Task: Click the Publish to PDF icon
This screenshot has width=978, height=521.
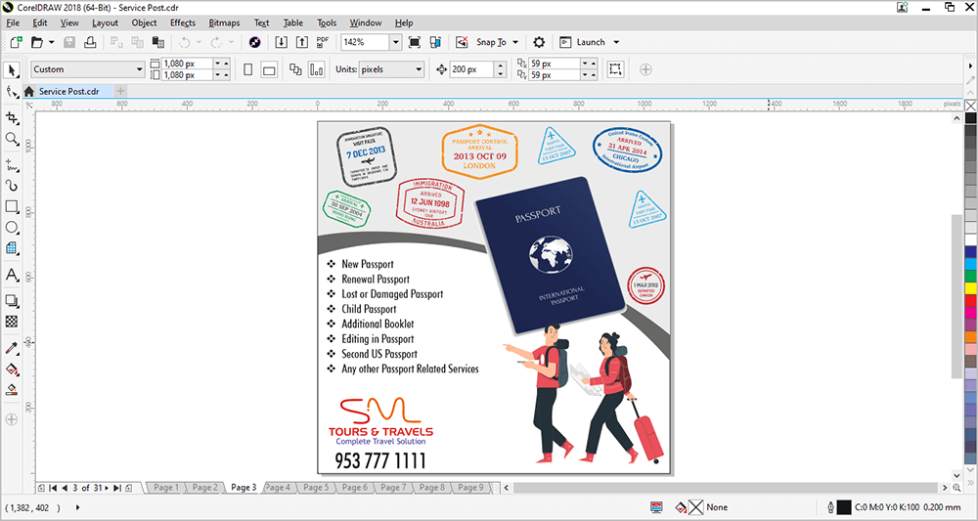Action: [323, 42]
